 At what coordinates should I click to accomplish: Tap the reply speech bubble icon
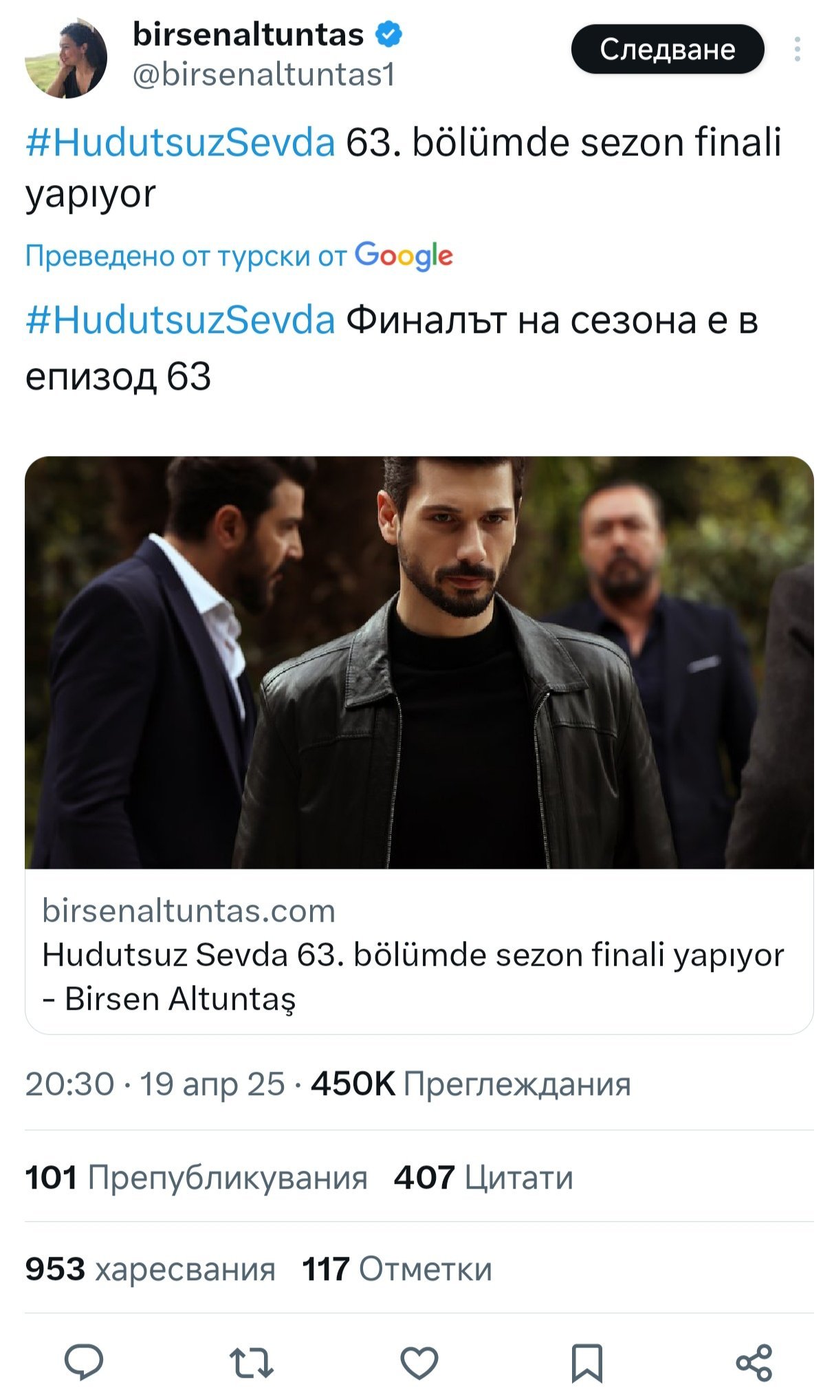tap(84, 1362)
